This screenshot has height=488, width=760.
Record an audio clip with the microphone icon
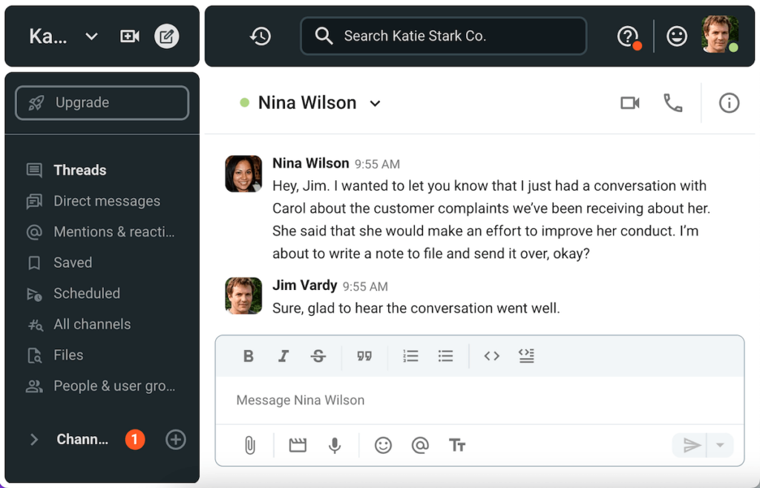click(335, 445)
